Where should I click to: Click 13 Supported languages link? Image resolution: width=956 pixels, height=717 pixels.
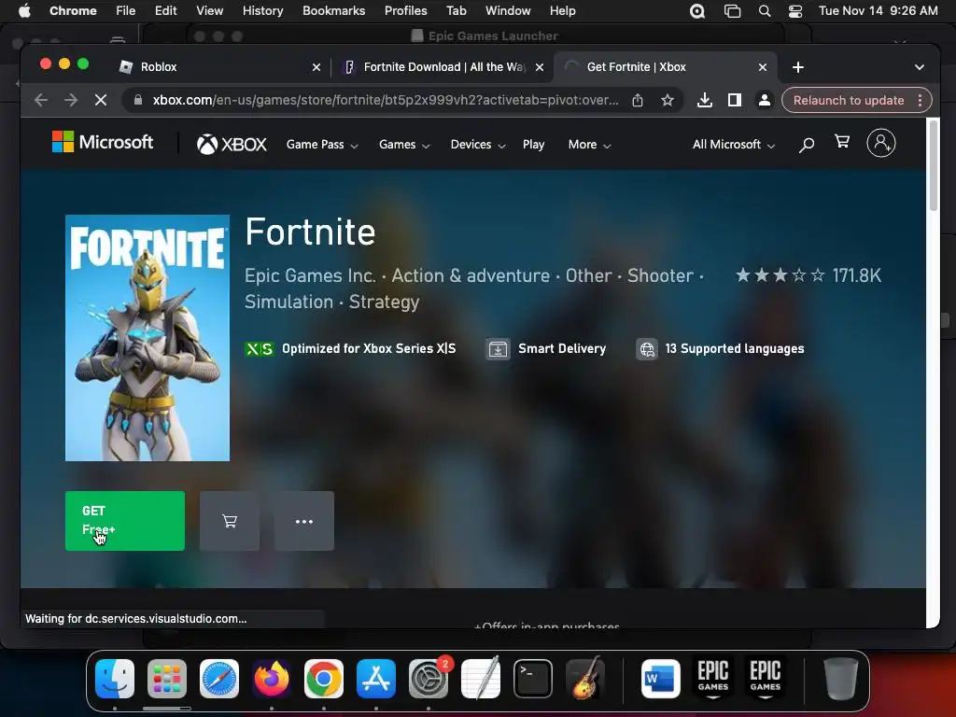click(735, 349)
